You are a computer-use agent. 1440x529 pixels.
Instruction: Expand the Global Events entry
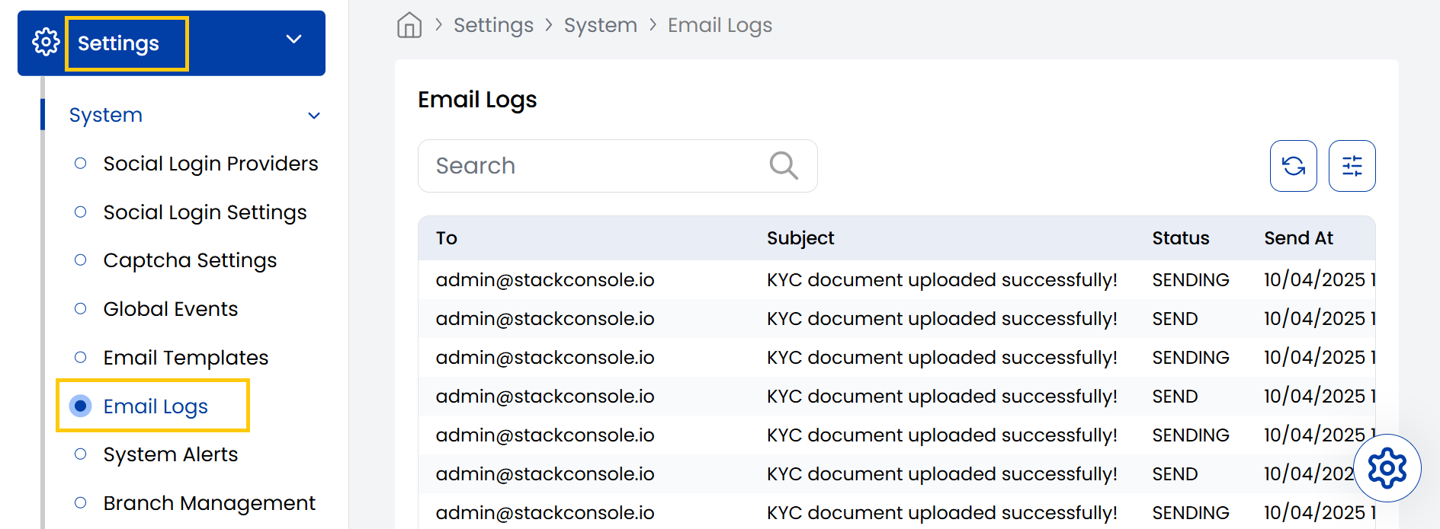click(x=169, y=308)
